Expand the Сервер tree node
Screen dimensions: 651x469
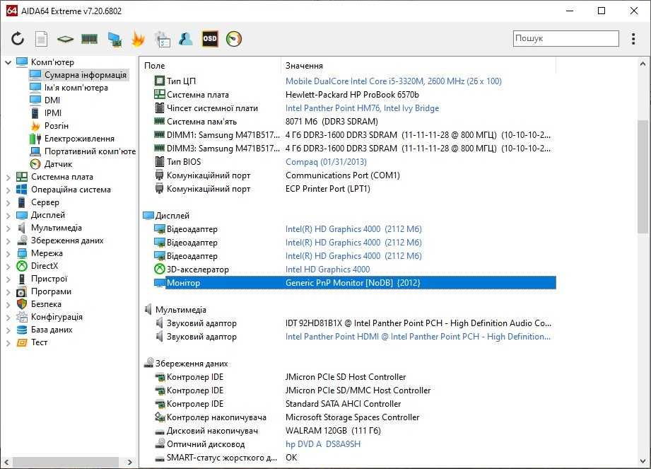(8, 203)
